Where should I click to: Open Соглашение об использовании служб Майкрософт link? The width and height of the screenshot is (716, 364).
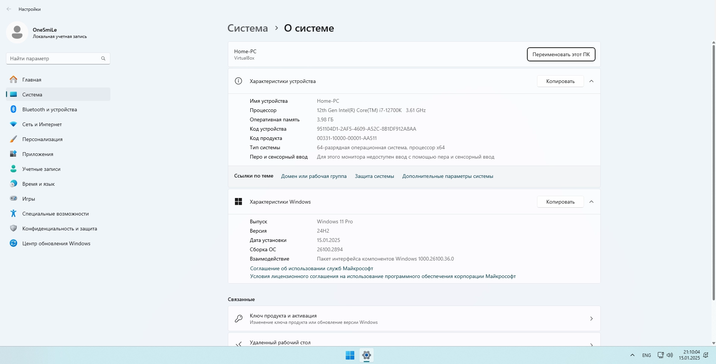pos(311,268)
